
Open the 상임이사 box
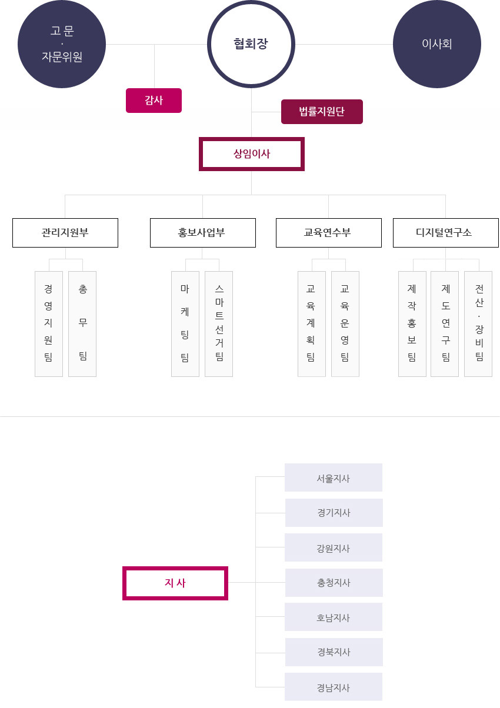click(252, 154)
